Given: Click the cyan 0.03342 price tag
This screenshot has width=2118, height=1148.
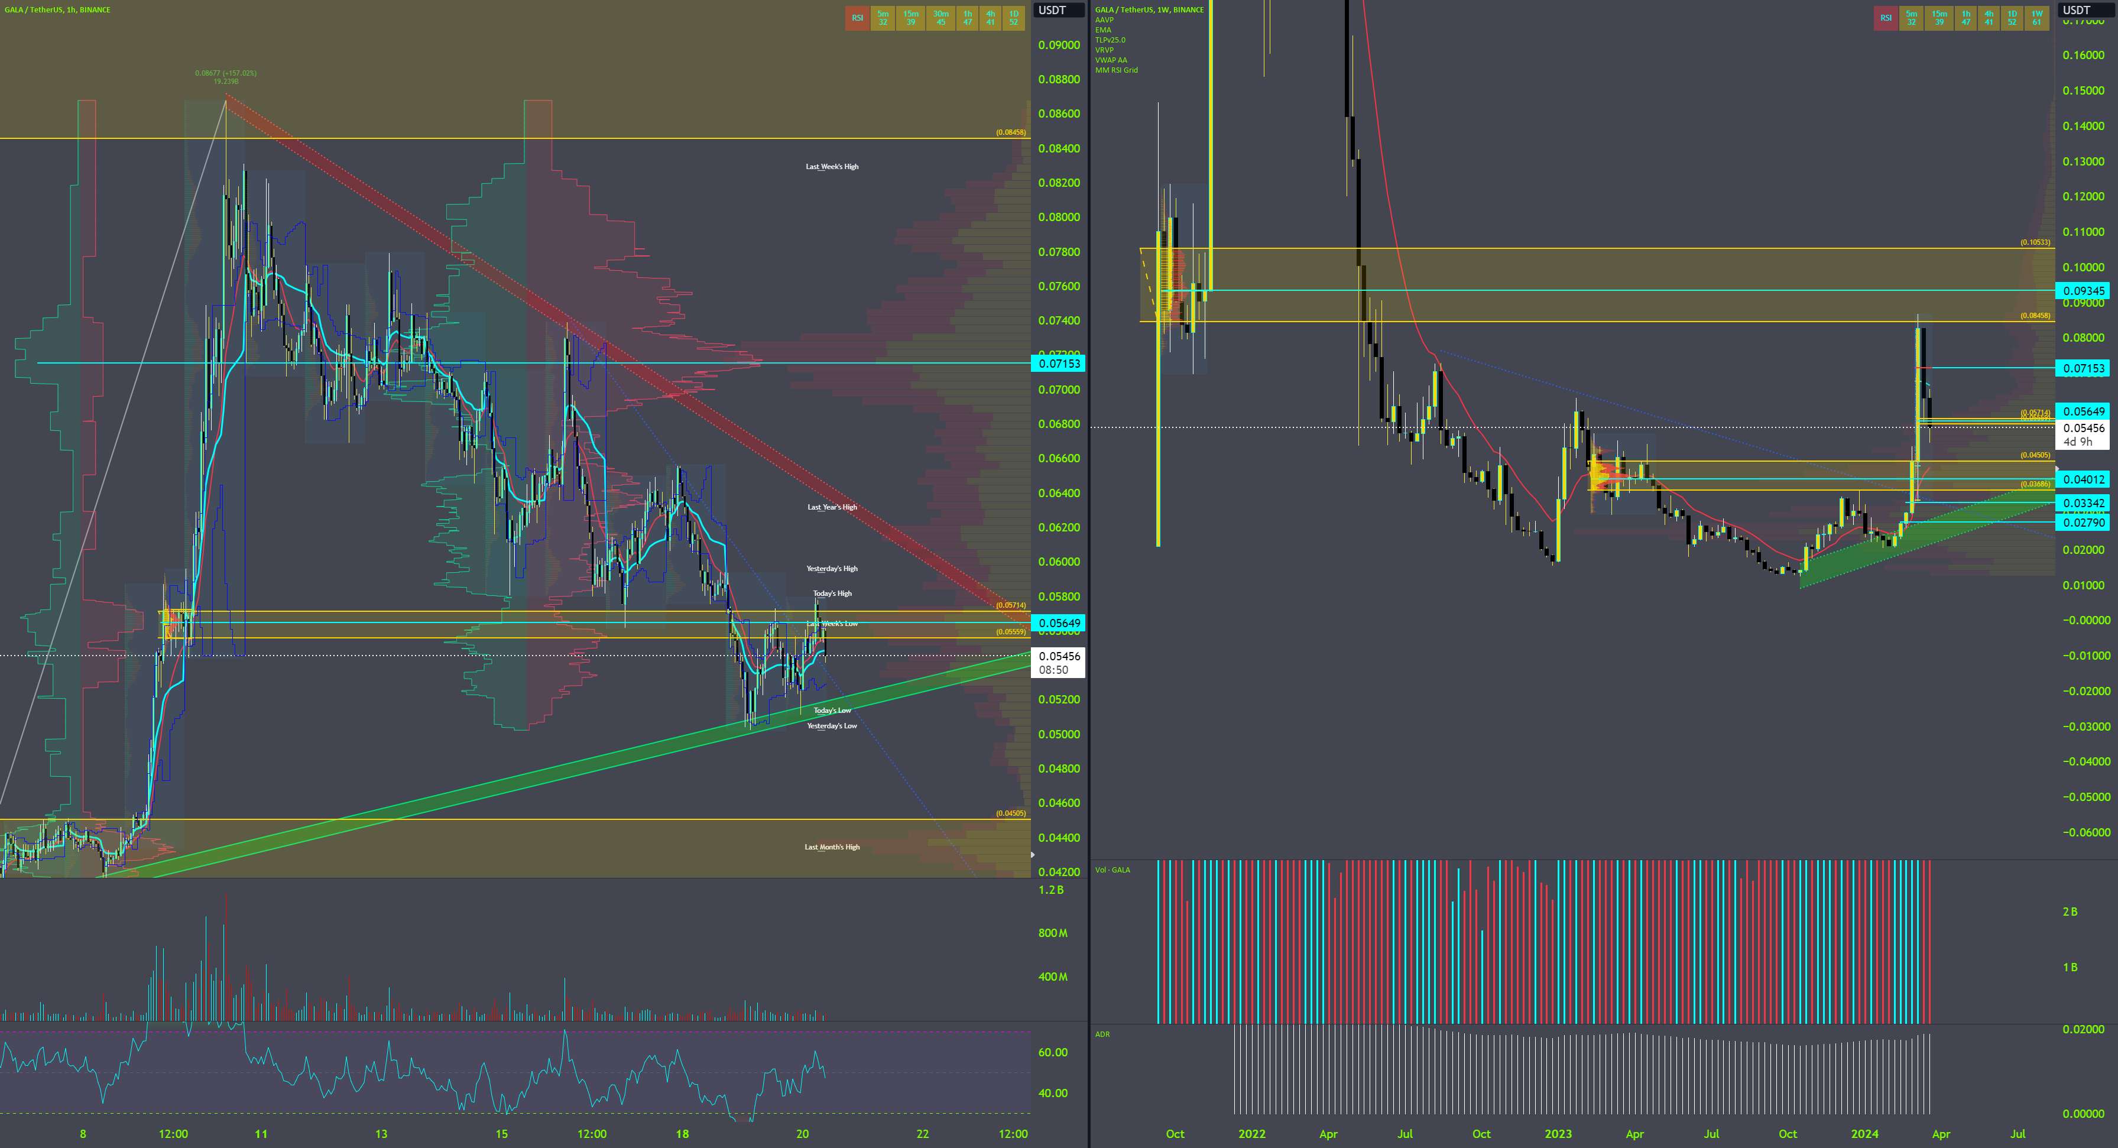Looking at the screenshot, I should click(x=2082, y=502).
